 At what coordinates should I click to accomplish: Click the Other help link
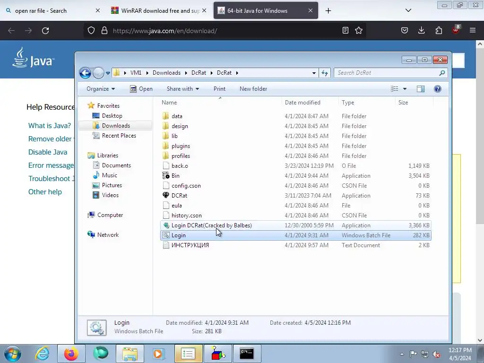tap(45, 192)
